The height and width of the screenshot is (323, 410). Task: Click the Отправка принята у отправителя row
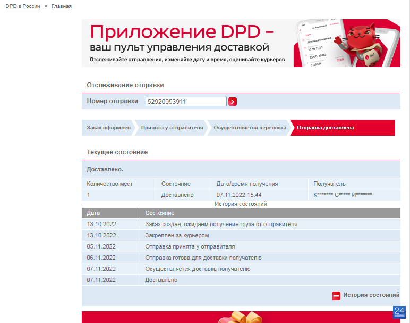[x=241, y=246]
